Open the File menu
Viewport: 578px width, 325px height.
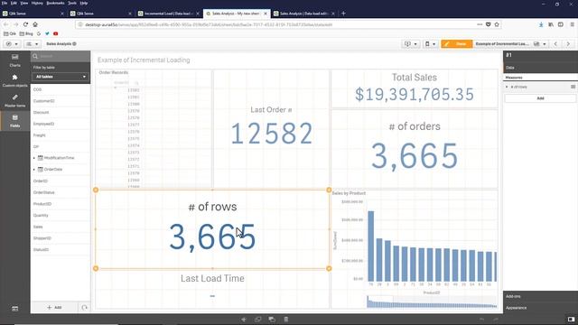(x=5, y=3)
